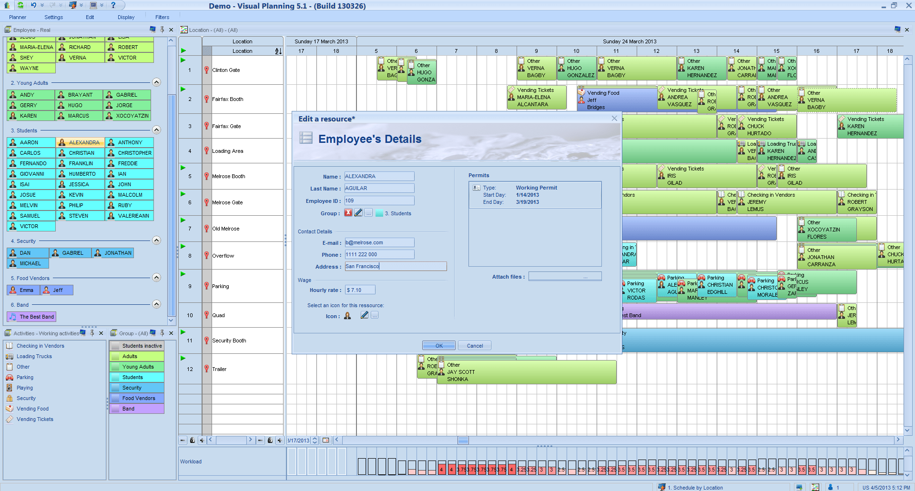Toggle the pin on the Employee - Real panel
The height and width of the screenshot is (491, 915).
(x=162, y=30)
